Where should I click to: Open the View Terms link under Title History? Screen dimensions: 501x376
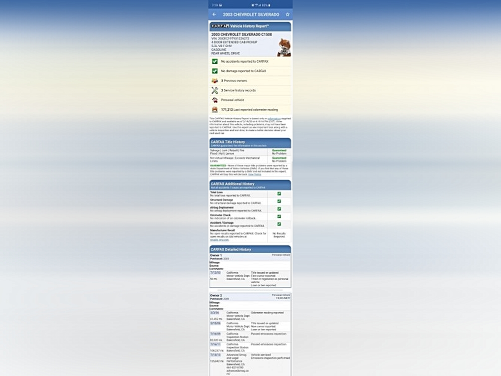tap(255, 174)
